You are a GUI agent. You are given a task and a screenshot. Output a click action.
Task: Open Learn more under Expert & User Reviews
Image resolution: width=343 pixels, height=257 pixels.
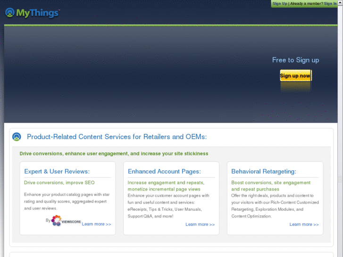96,224
